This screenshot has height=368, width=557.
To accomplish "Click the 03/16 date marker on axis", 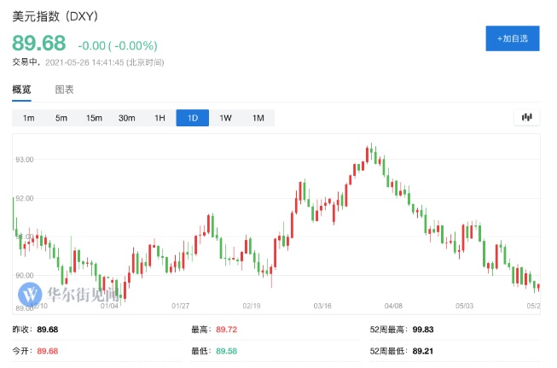I will pos(322,306).
